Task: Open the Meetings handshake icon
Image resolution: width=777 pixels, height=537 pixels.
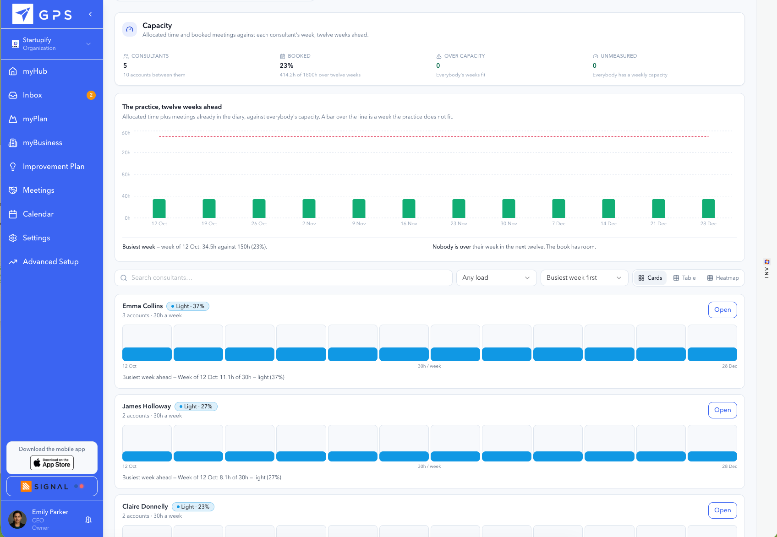Action: tap(13, 190)
